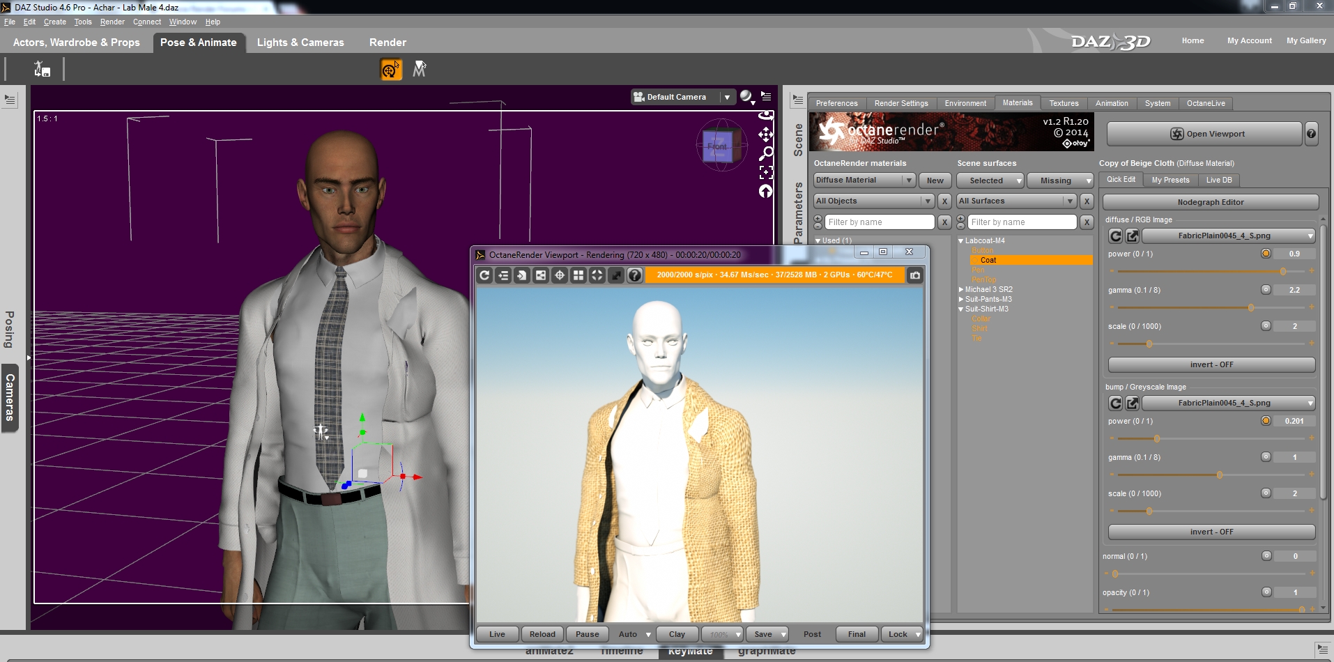Click the orbit camera icon in viewport
Screen dimensions: 1334x662
click(766, 116)
